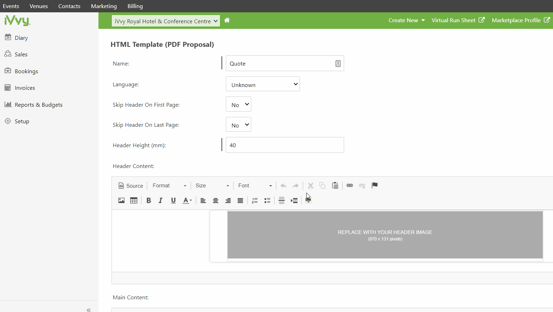Click the flag icon in the editor toolbar
The image size is (553, 312).
[375, 185]
